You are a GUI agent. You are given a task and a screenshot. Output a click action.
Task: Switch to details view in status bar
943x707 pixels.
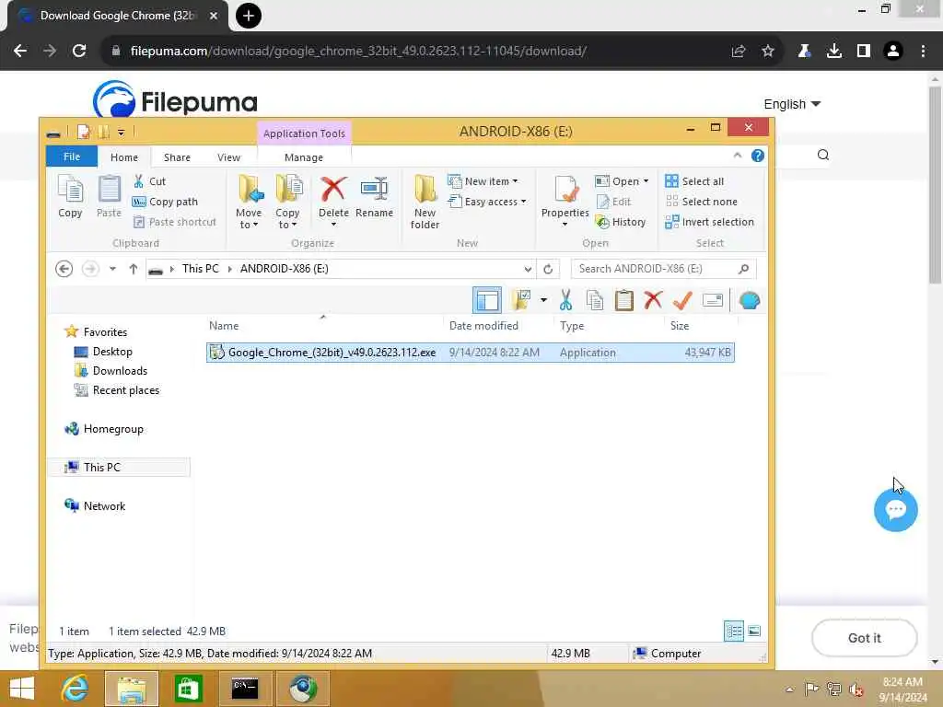click(x=734, y=631)
